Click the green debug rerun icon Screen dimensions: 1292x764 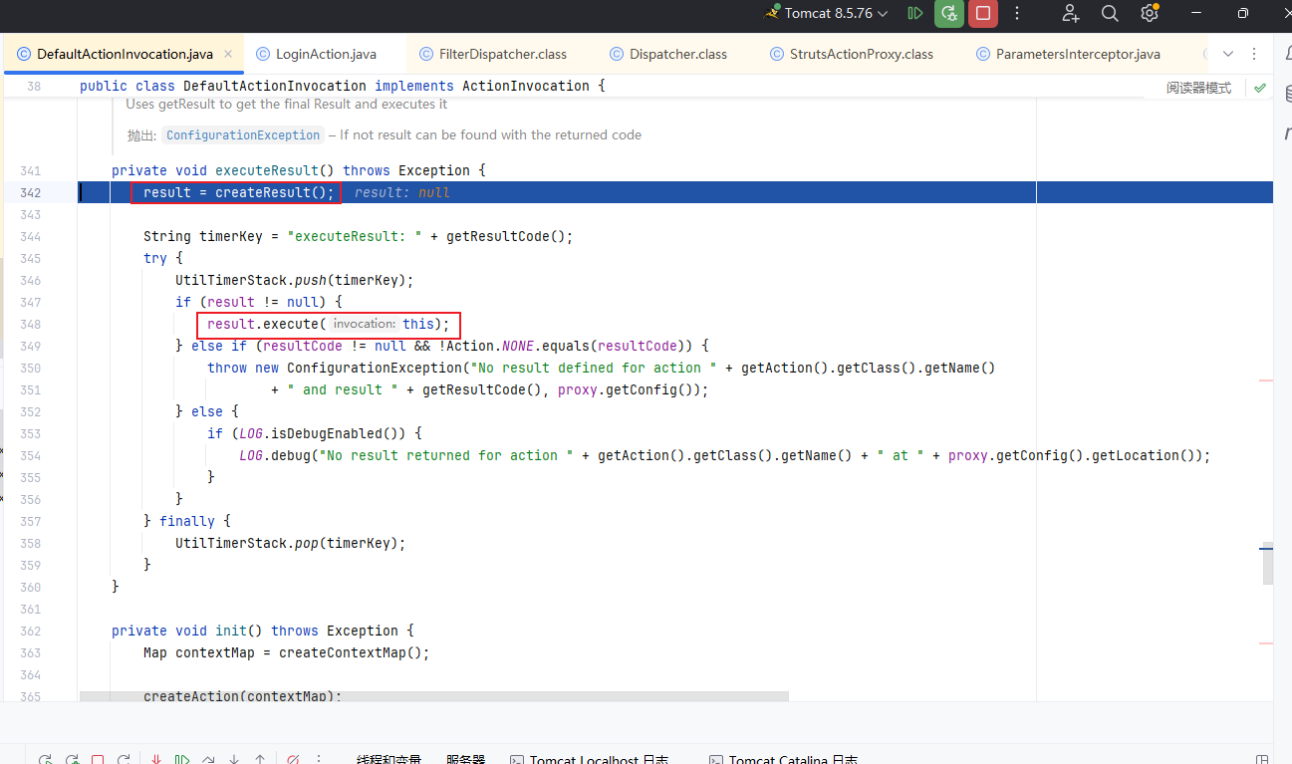tap(949, 13)
